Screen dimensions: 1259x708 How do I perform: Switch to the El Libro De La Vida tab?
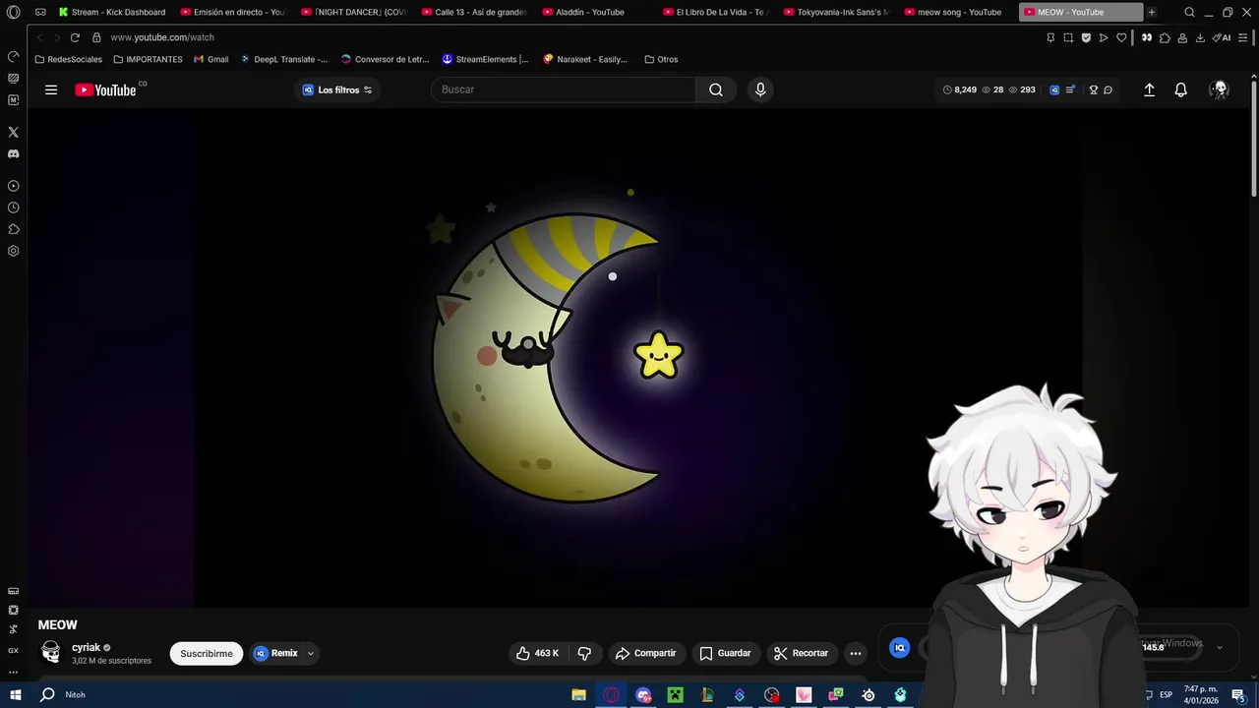click(716, 12)
